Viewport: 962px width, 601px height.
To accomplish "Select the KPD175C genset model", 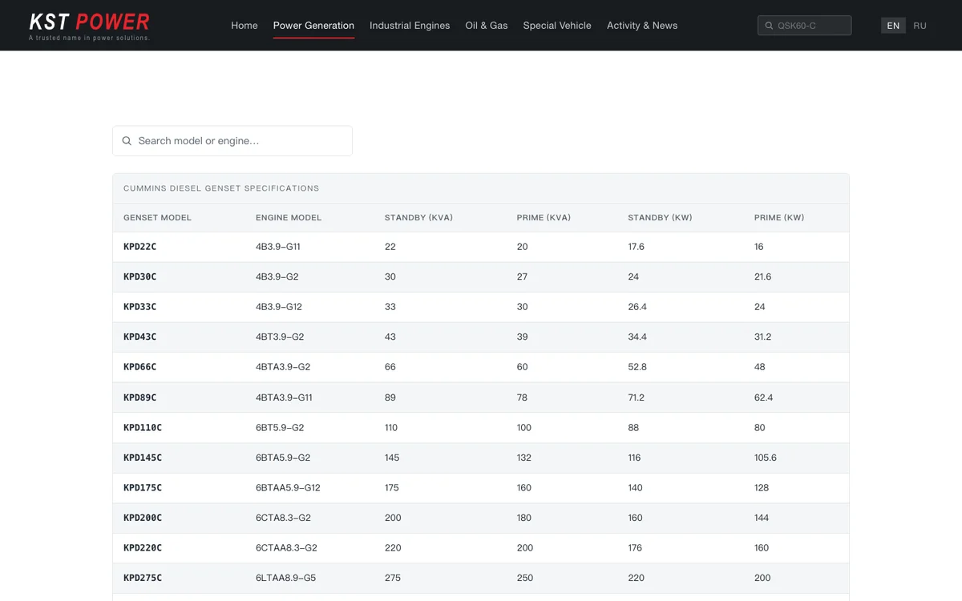I will pos(143,488).
